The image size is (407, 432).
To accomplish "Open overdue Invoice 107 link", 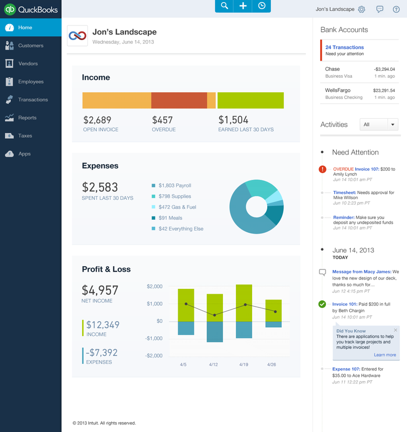I will point(367,169).
